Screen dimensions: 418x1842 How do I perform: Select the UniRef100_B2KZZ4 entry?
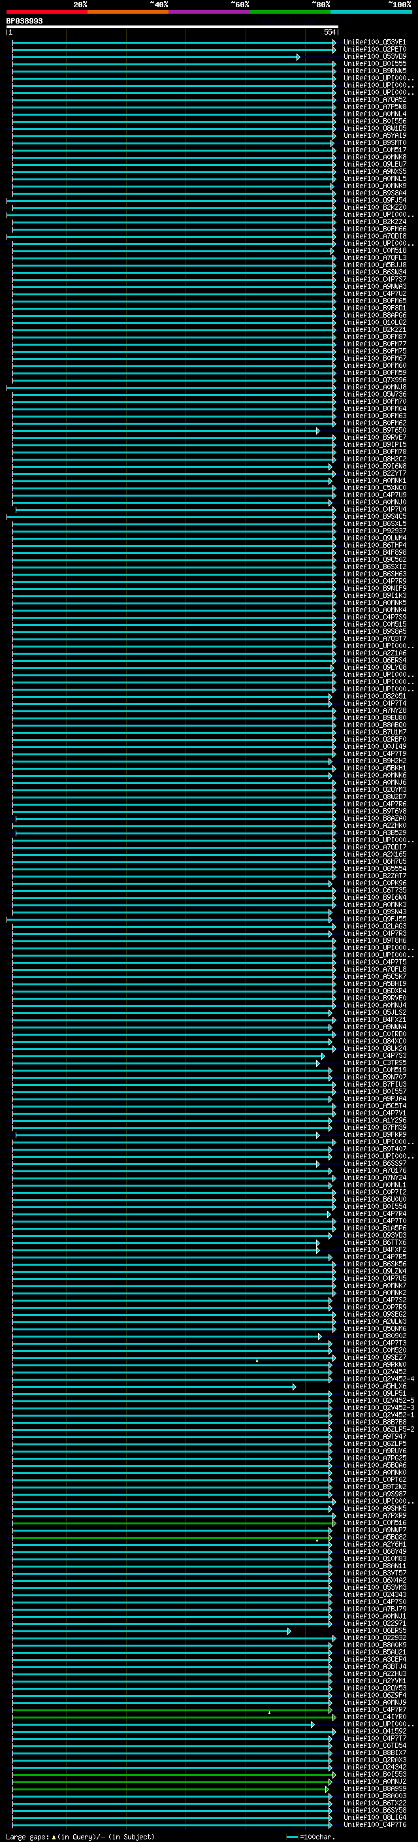click(x=374, y=222)
